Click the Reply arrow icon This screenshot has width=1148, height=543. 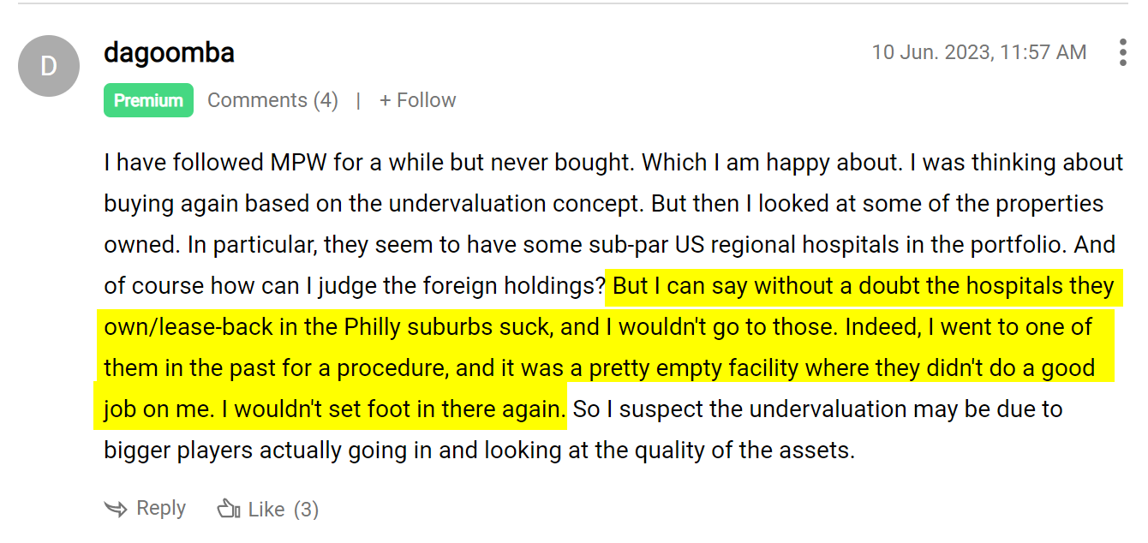[116, 509]
